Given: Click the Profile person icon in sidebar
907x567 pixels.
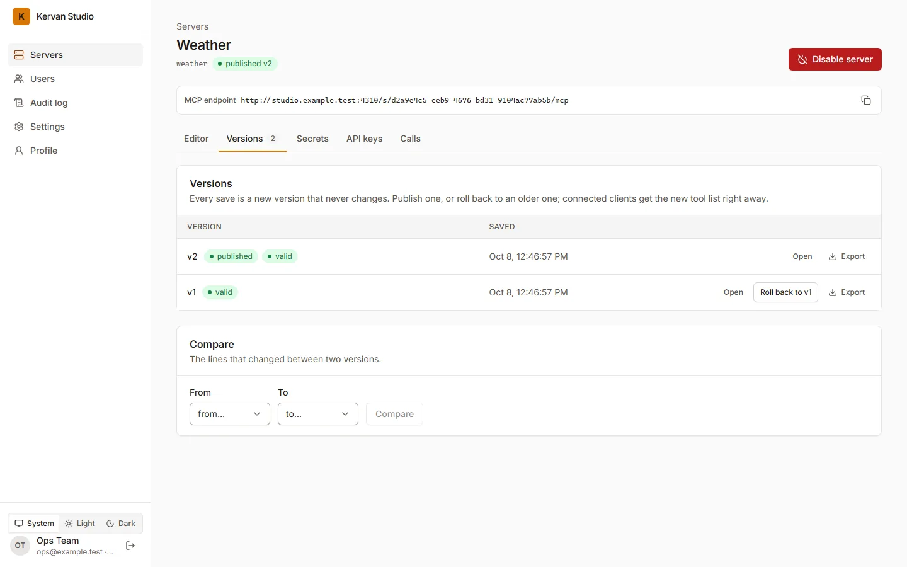Looking at the screenshot, I should (x=19, y=151).
